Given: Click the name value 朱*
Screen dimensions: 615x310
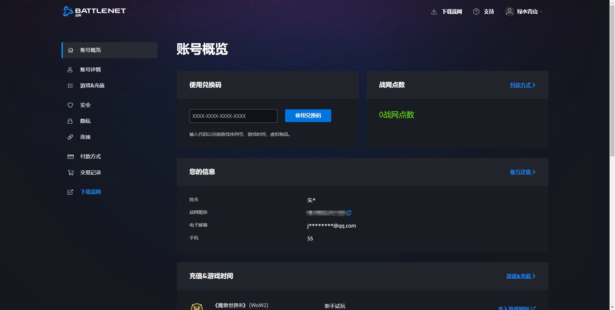Looking at the screenshot, I should (311, 200).
